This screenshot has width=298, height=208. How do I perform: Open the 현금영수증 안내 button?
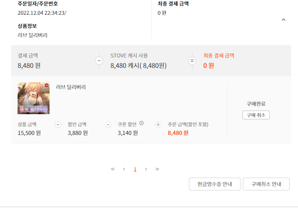pos(215,184)
